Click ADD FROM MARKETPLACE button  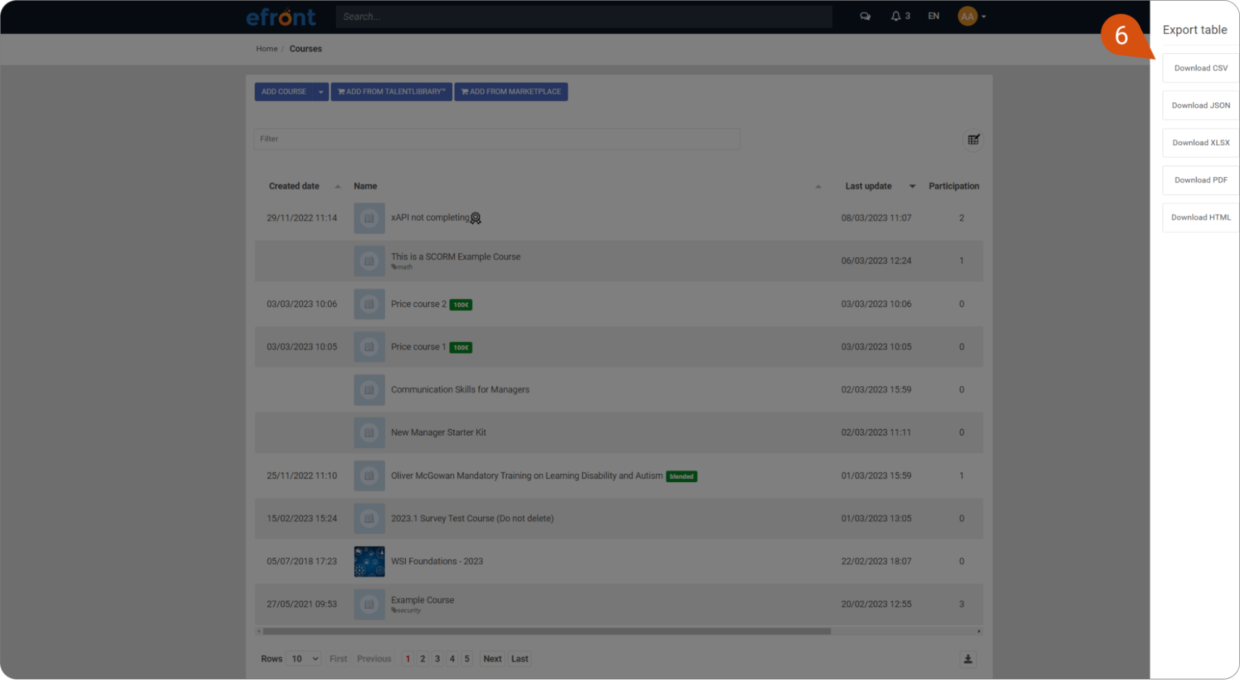511,92
